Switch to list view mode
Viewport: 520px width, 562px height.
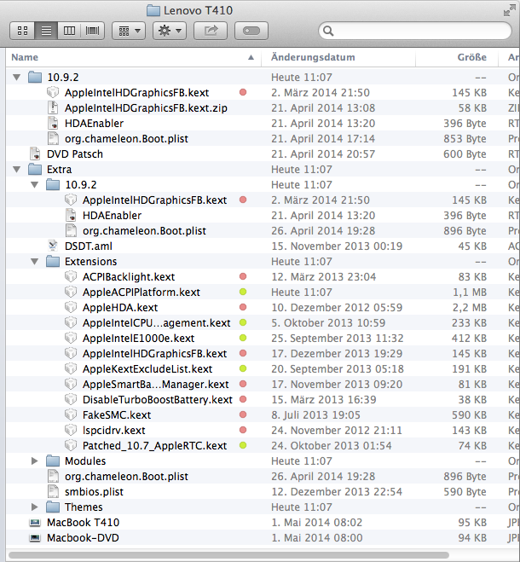[46, 31]
